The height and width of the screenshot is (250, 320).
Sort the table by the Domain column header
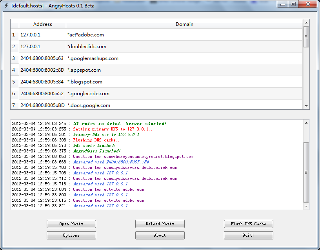tap(184, 24)
